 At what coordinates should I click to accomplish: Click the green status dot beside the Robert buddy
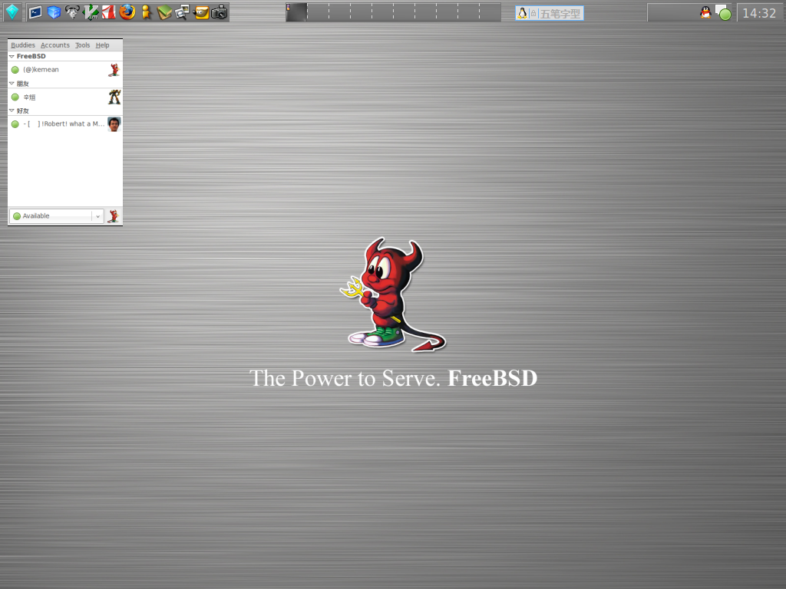click(15, 123)
